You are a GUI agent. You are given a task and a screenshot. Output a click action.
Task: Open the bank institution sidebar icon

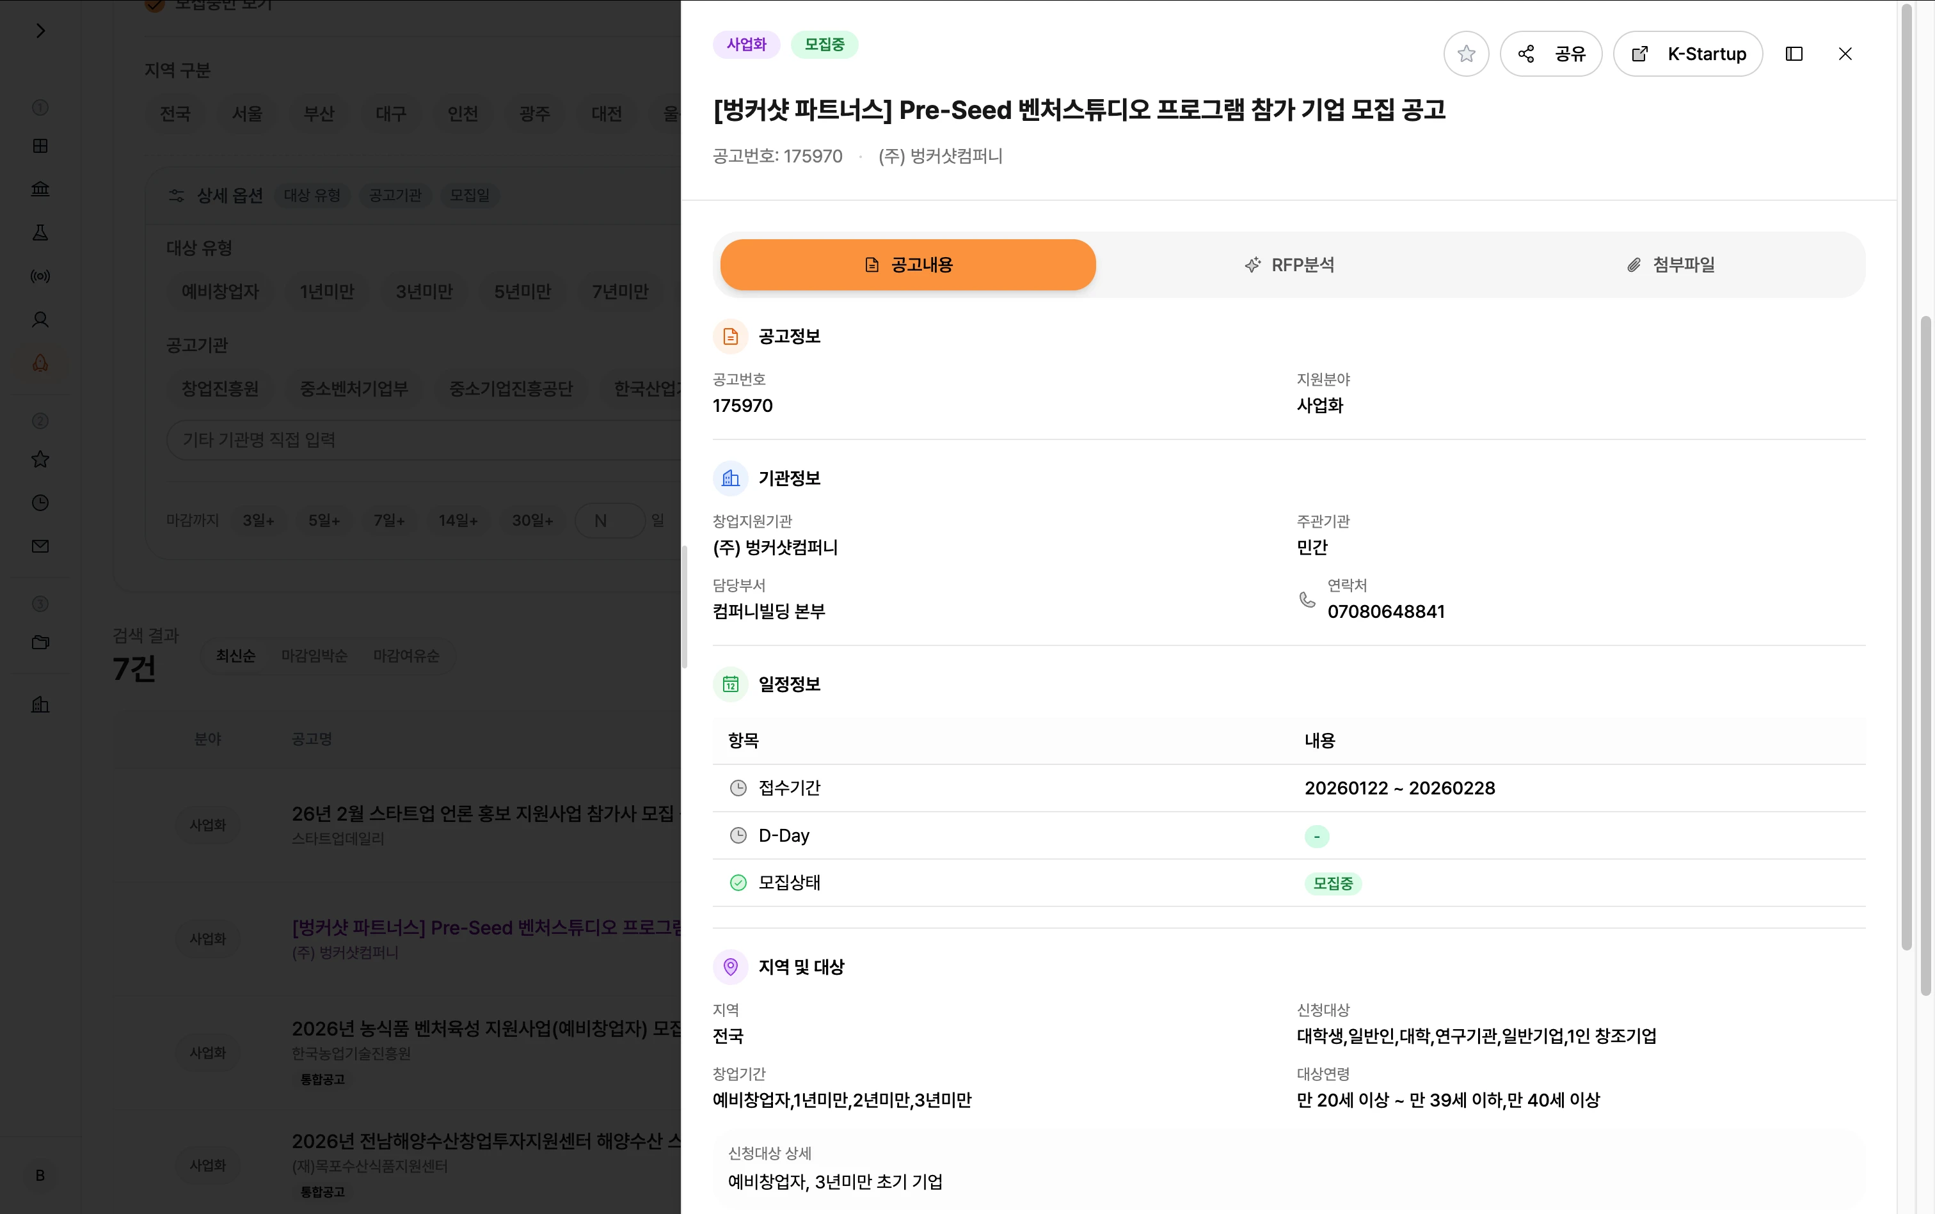tap(40, 189)
